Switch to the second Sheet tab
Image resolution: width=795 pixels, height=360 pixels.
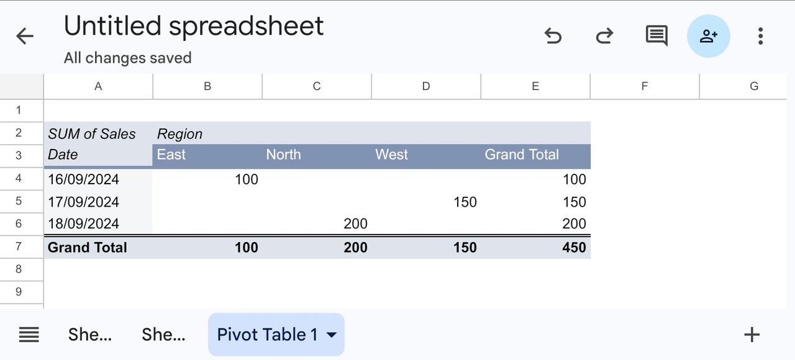[x=163, y=335]
